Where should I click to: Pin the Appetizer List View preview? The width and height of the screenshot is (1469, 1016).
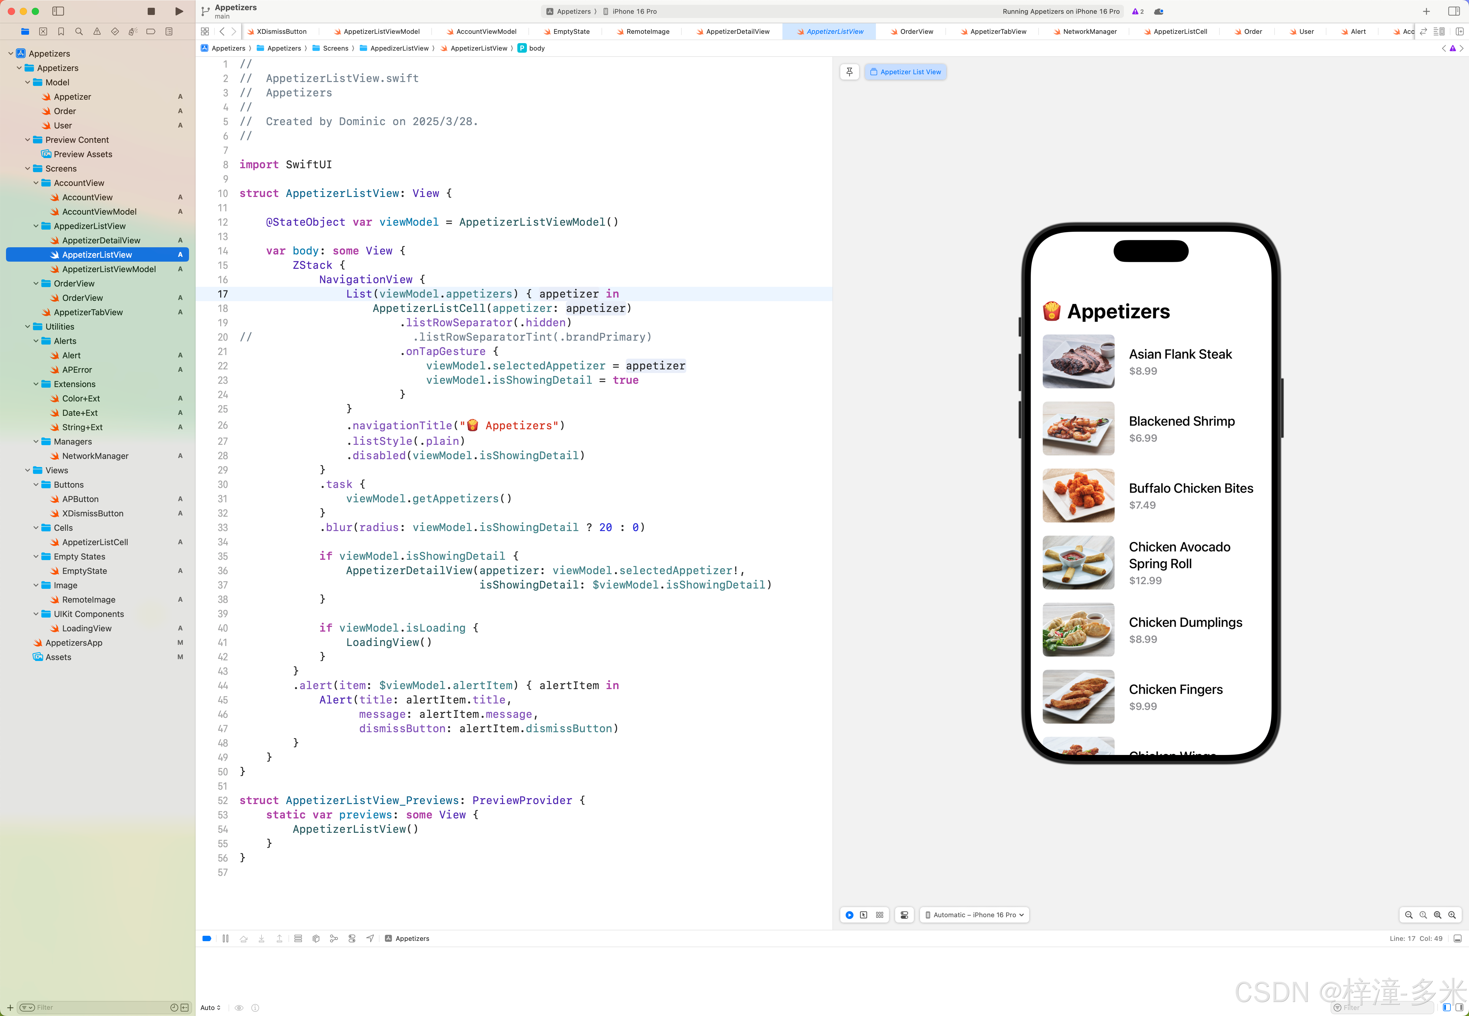coord(849,72)
